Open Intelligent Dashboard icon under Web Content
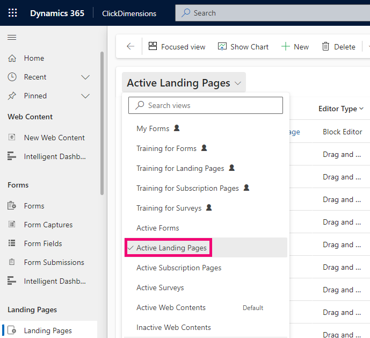The image size is (370, 338). point(12,156)
